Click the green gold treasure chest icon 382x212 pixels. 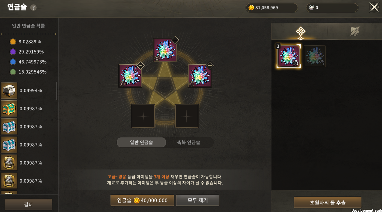pyautogui.click(x=9, y=109)
